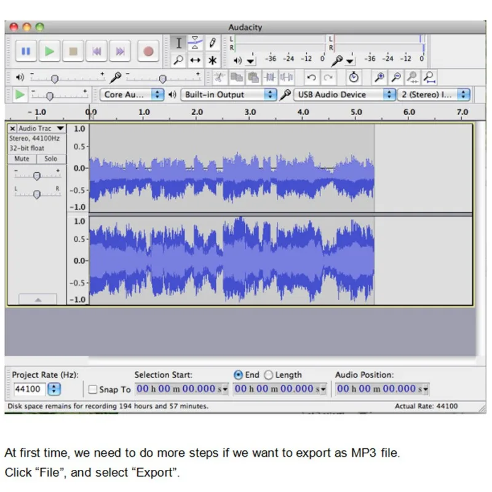Click the track gain slider
This screenshot has width=492, height=492.
tap(37, 175)
